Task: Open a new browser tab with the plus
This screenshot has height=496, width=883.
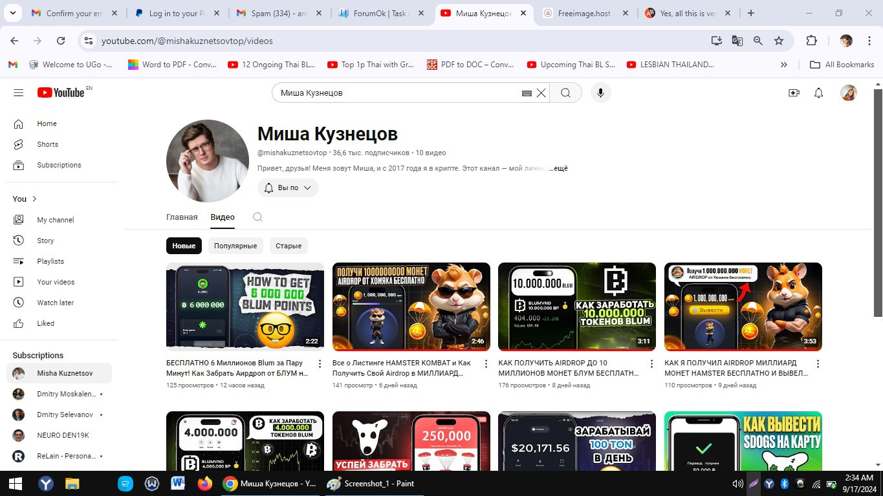Action: pos(750,13)
